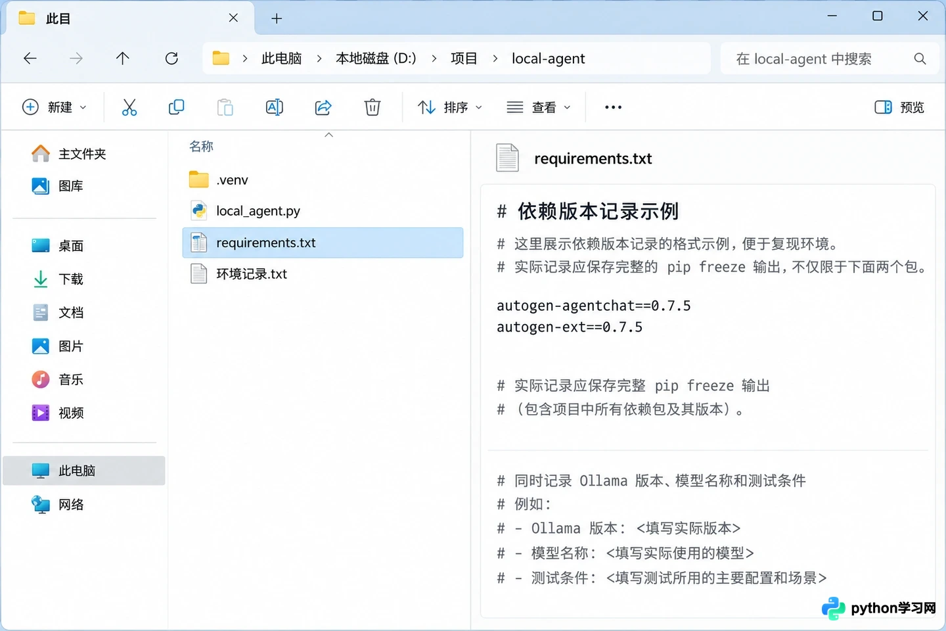Refresh the current folder view
This screenshot has height=631, width=946.
pos(171,58)
